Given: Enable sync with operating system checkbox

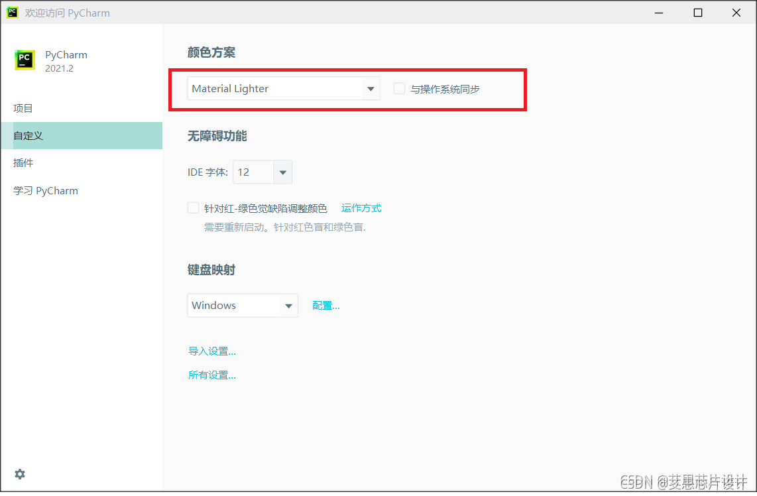Looking at the screenshot, I should 399,89.
